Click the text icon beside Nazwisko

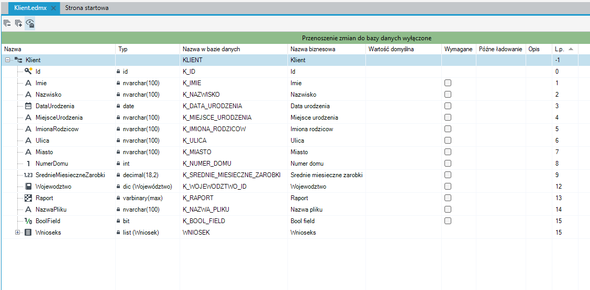tap(28, 94)
